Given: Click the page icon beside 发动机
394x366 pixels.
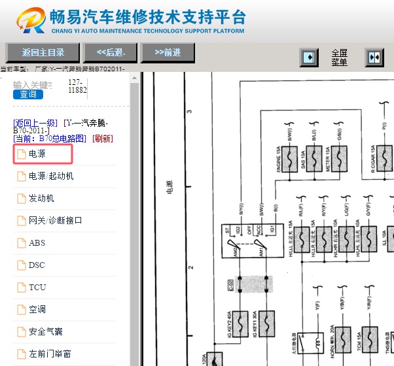Looking at the screenshot, I should [x=22, y=199].
